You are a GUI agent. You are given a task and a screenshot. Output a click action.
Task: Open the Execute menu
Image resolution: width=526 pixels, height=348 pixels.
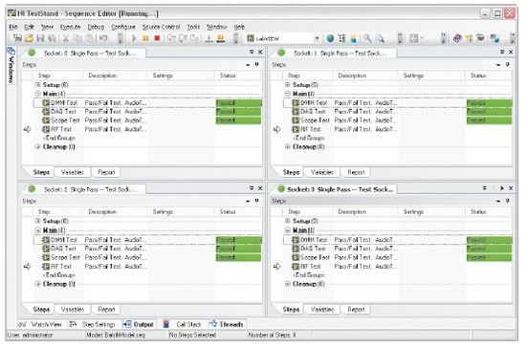click(x=70, y=27)
